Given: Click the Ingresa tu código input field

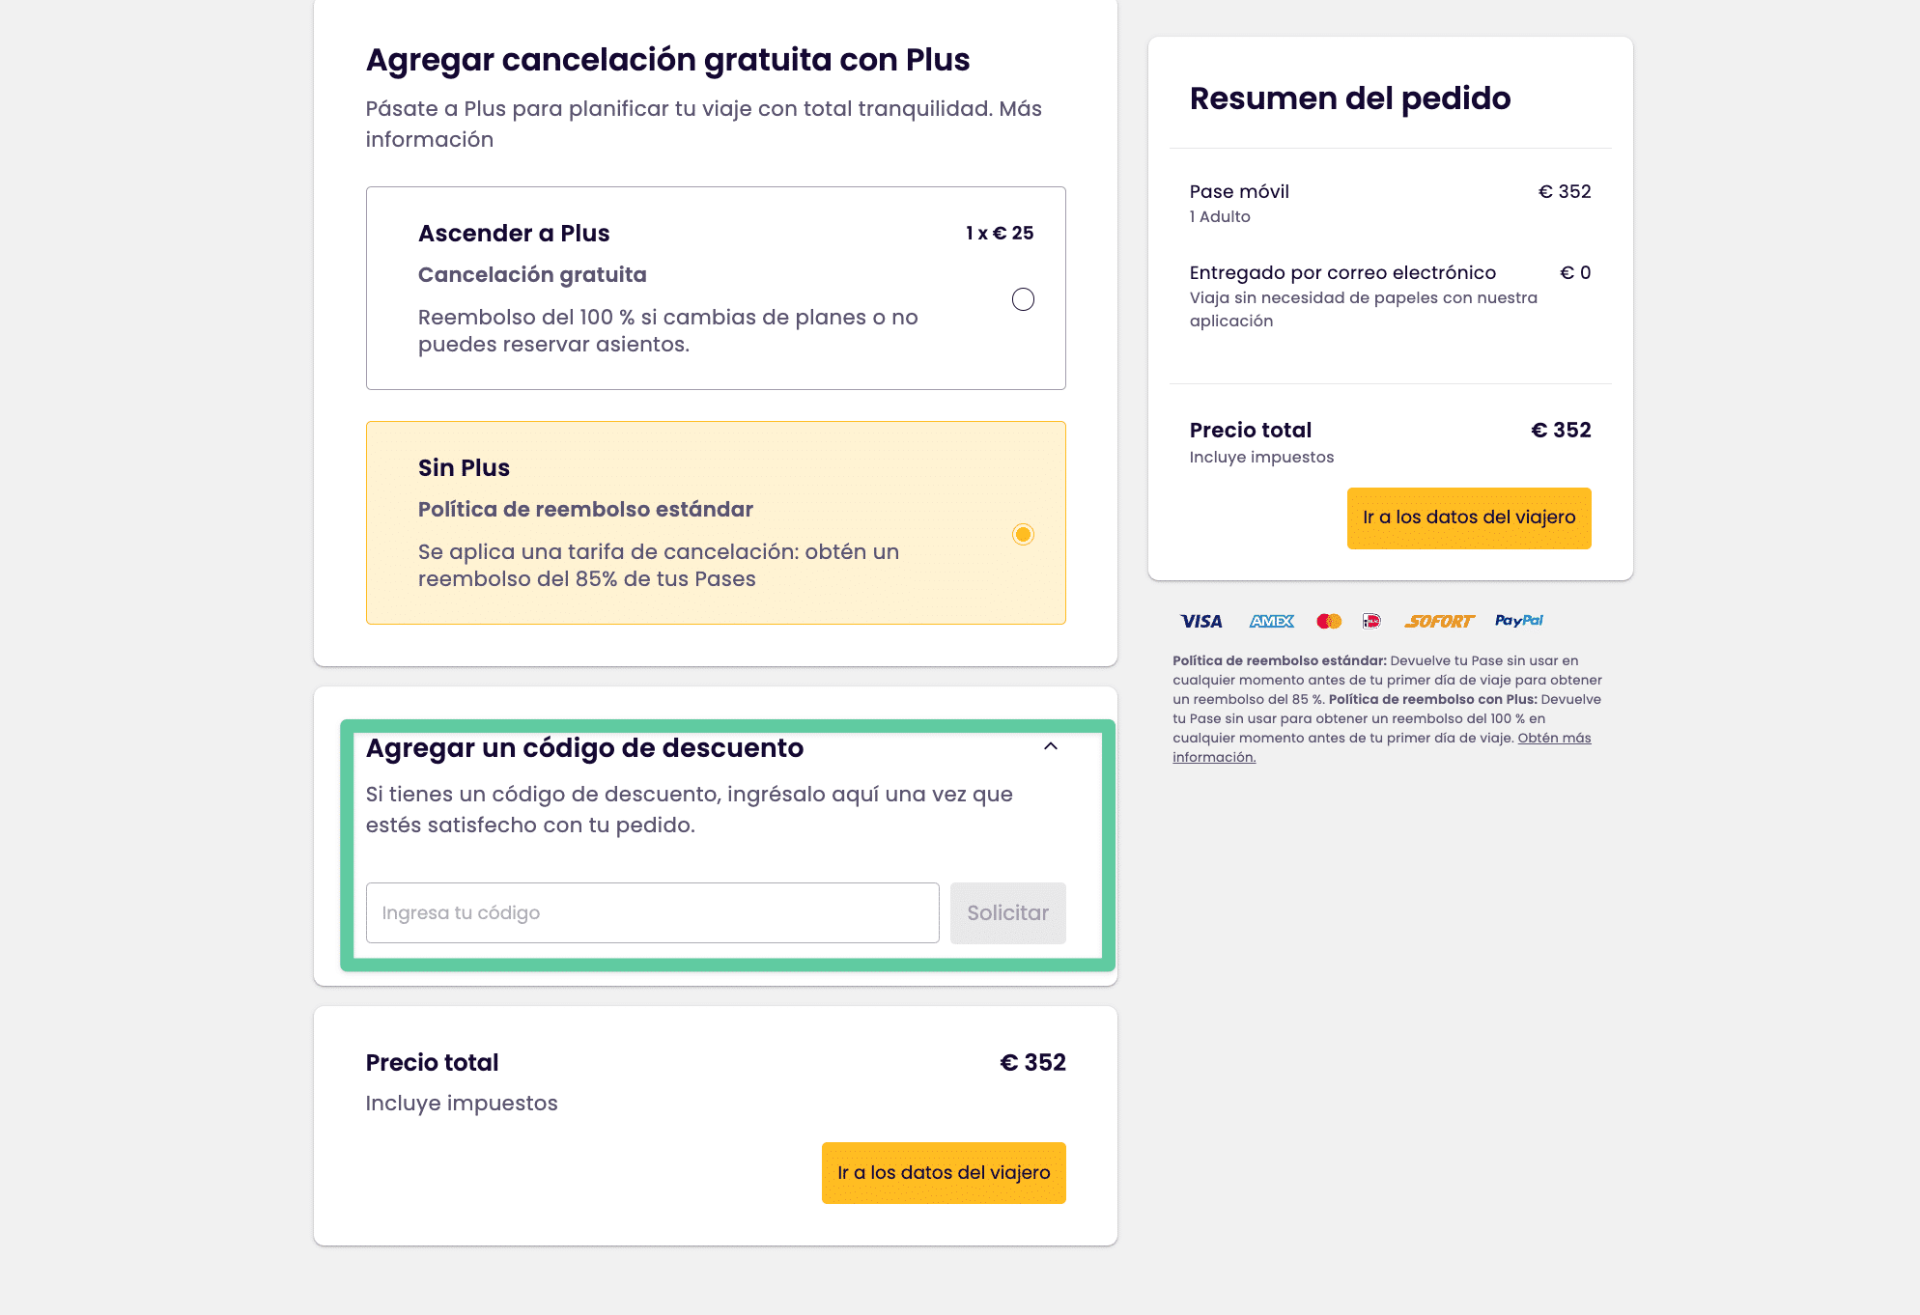Looking at the screenshot, I should pyautogui.click(x=652, y=912).
